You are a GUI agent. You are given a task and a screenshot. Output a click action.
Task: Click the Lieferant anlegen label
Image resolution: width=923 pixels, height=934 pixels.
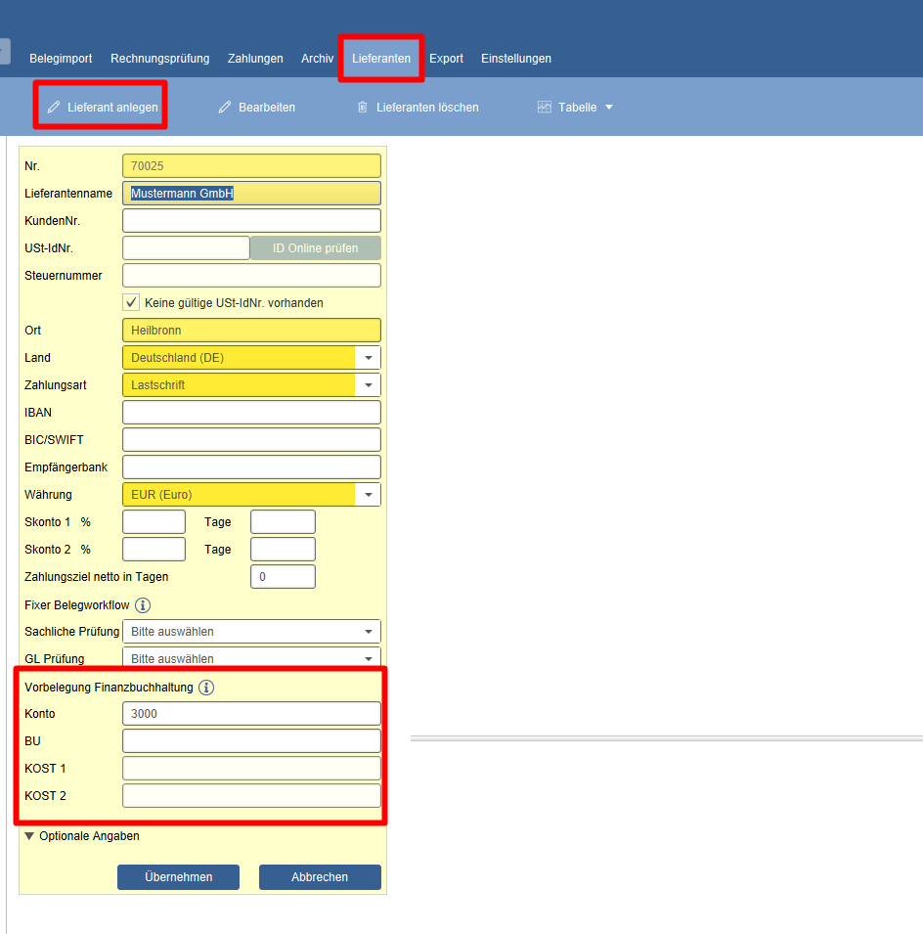[112, 108]
